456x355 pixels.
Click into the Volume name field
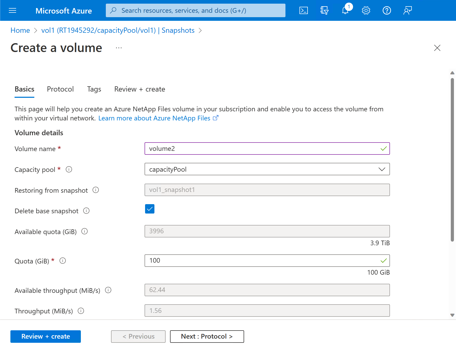(263, 149)
